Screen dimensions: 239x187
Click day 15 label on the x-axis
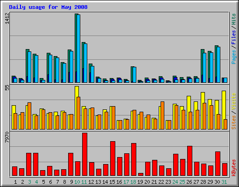(x=112, y=182)
